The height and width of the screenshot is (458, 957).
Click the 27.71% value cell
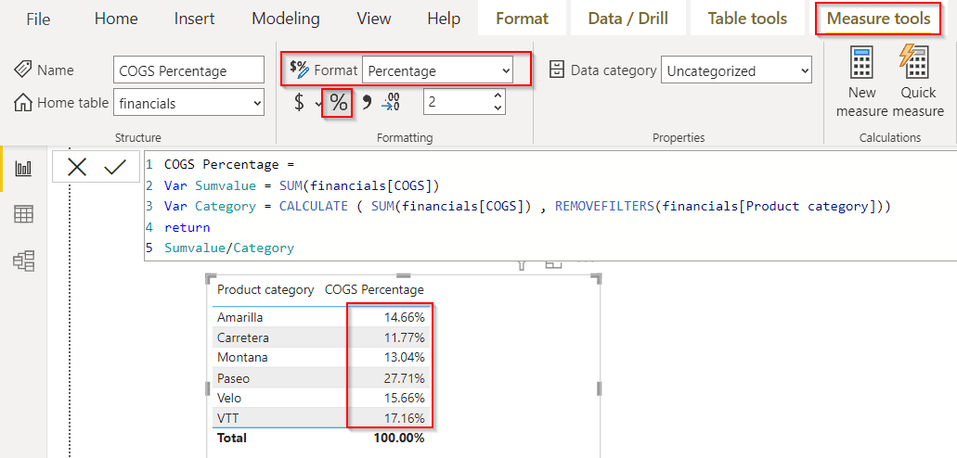(x=406, y=378)
